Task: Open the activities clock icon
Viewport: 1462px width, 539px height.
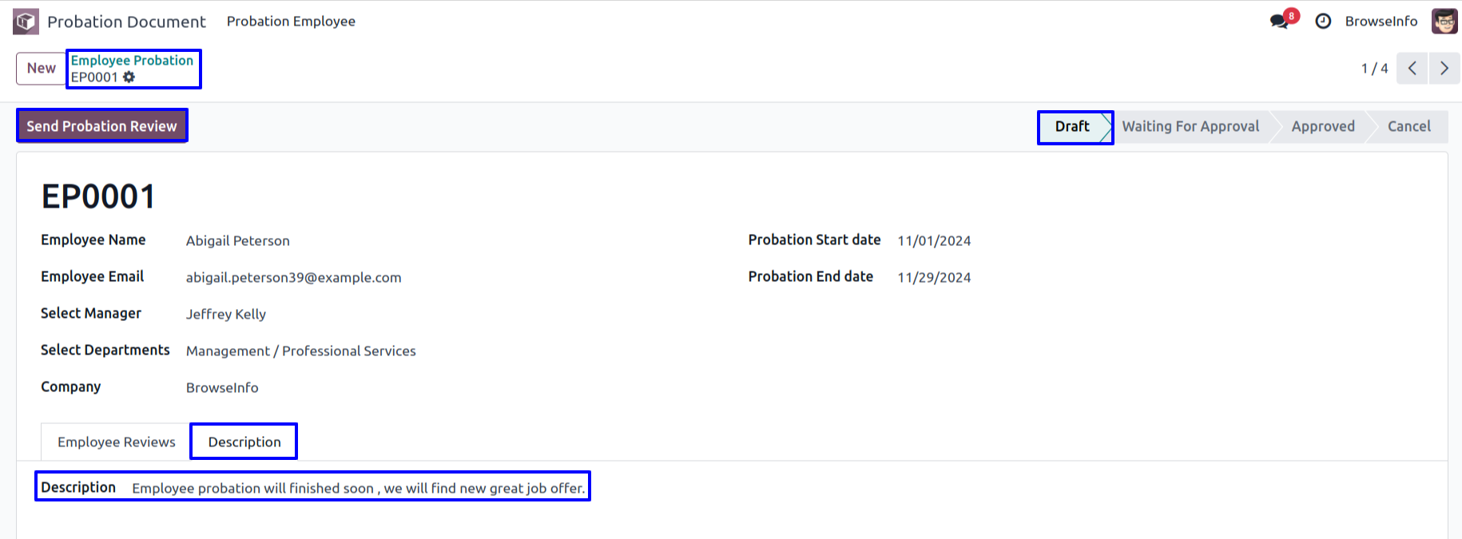Action: 1323,22
